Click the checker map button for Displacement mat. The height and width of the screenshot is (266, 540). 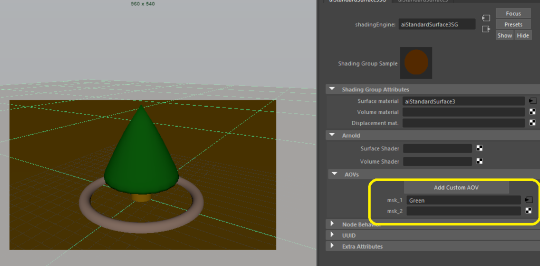pyautogui.click(x=533, y=122)
